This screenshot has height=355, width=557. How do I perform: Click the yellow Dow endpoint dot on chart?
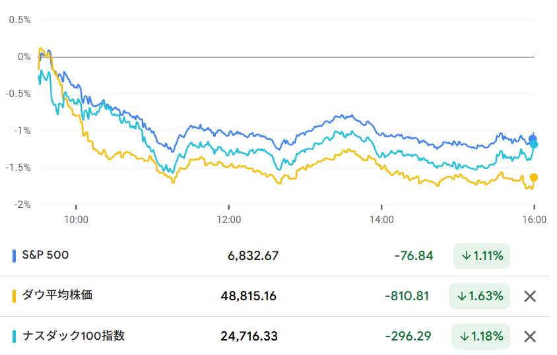(534, 177)
